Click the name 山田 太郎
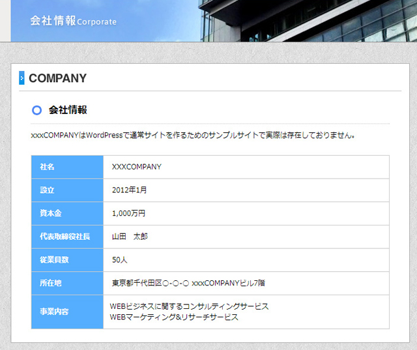 tap(130, 237)
